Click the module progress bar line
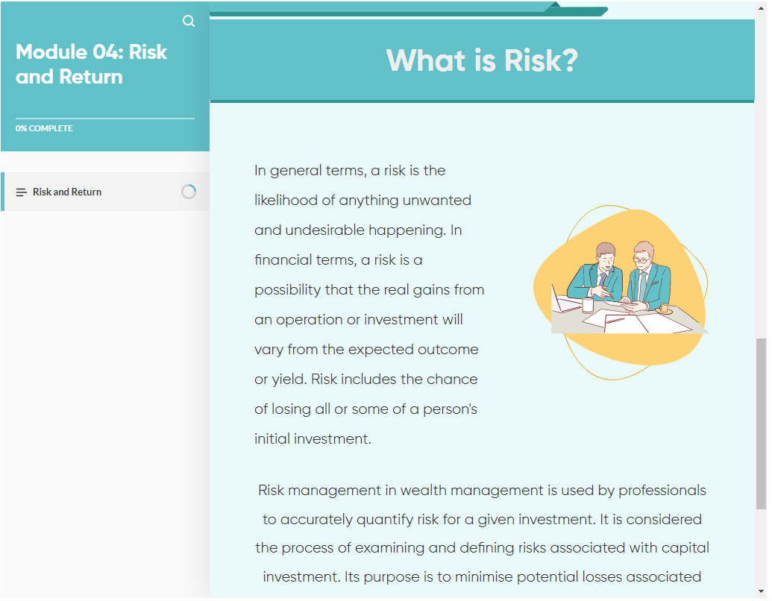 [105, 119]
